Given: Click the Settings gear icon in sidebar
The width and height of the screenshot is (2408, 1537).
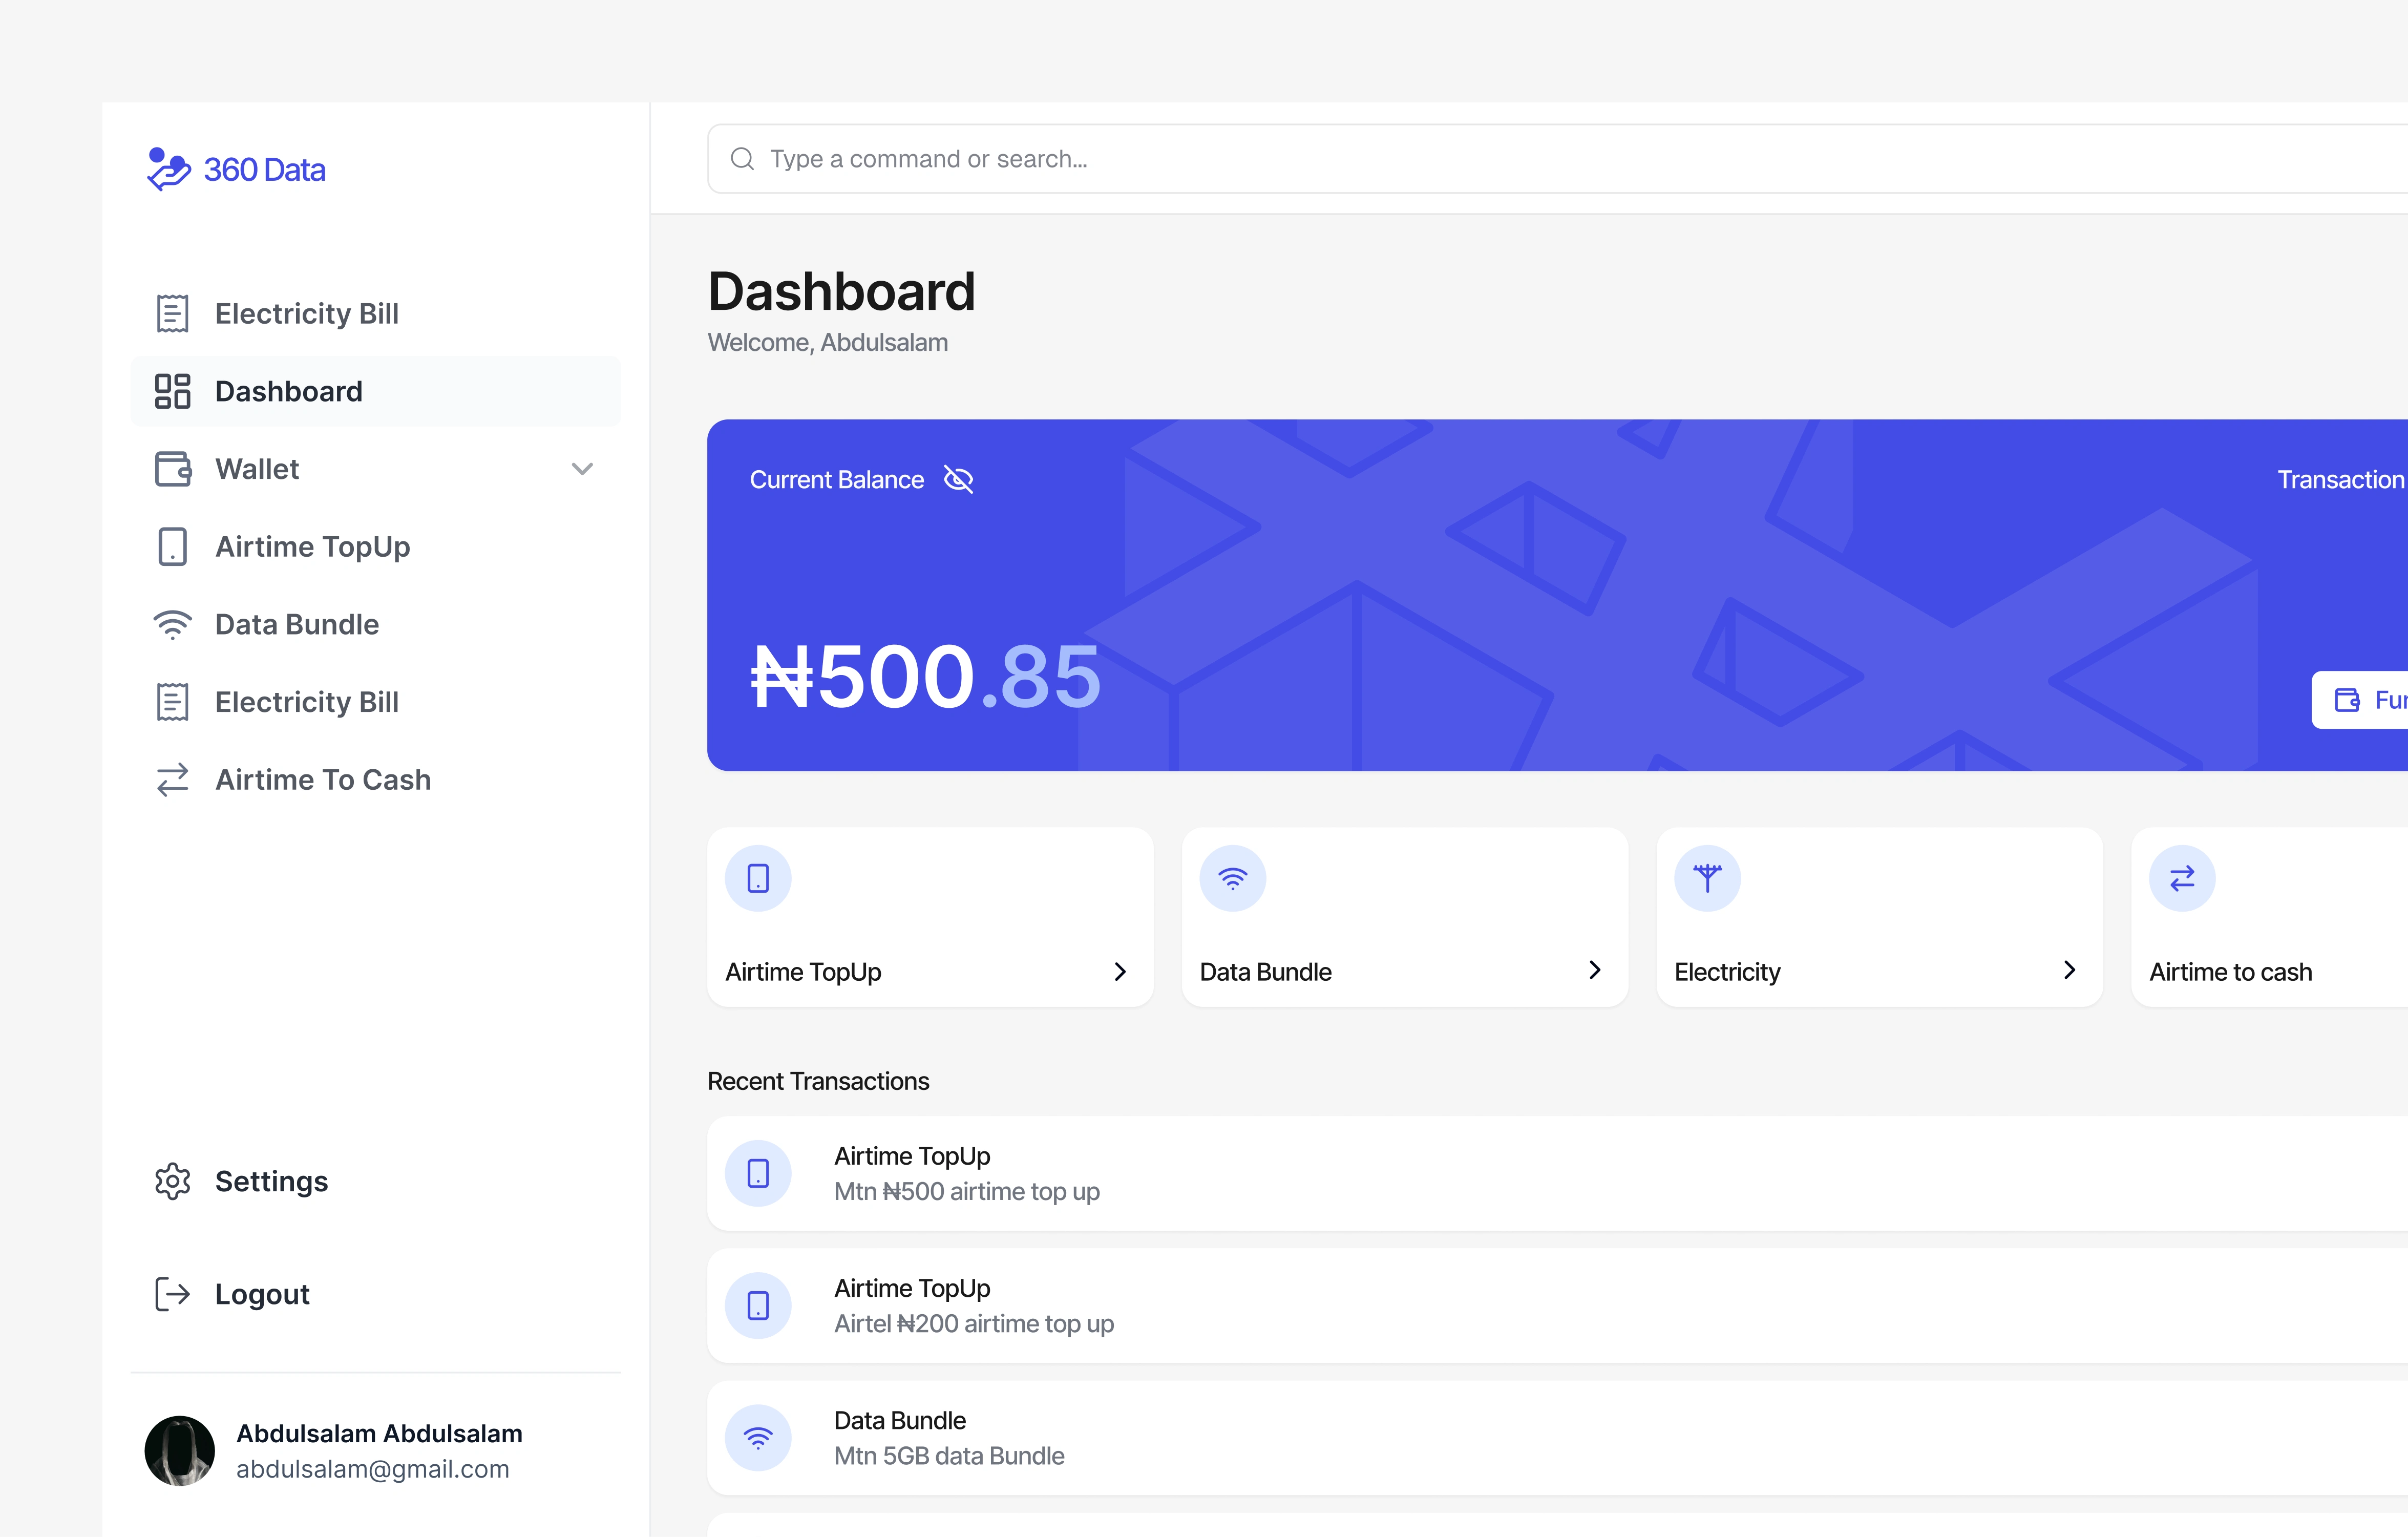Looking at the screenshot, I should click(172, 1181).
